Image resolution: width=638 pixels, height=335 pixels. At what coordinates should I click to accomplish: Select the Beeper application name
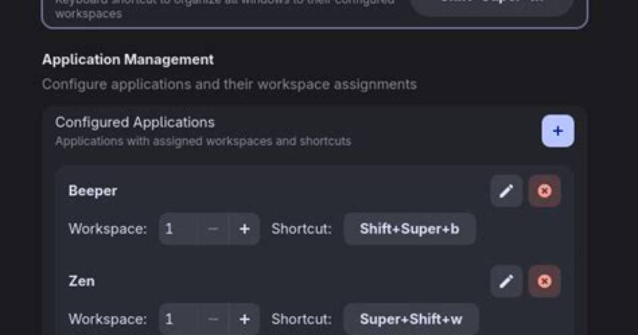(x=93, y=190)
